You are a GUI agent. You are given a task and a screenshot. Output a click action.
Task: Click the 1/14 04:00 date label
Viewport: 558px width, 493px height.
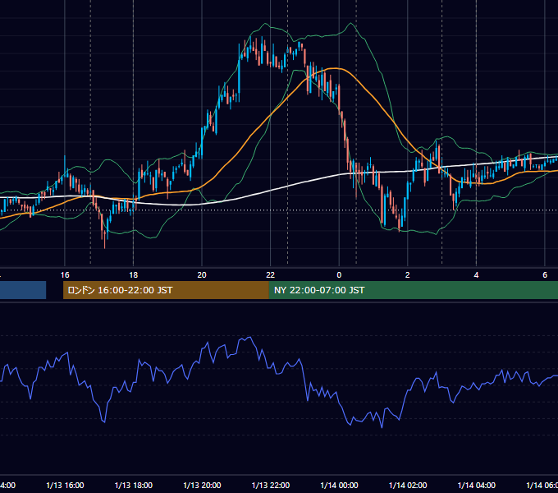coord(477,485)
